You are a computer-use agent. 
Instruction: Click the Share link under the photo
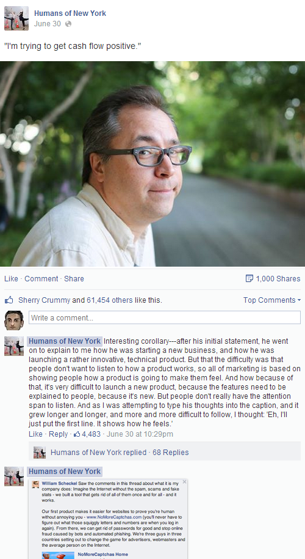(x=74, y=279)
